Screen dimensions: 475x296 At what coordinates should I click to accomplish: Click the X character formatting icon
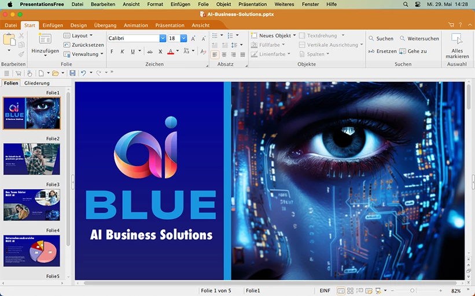160,52
